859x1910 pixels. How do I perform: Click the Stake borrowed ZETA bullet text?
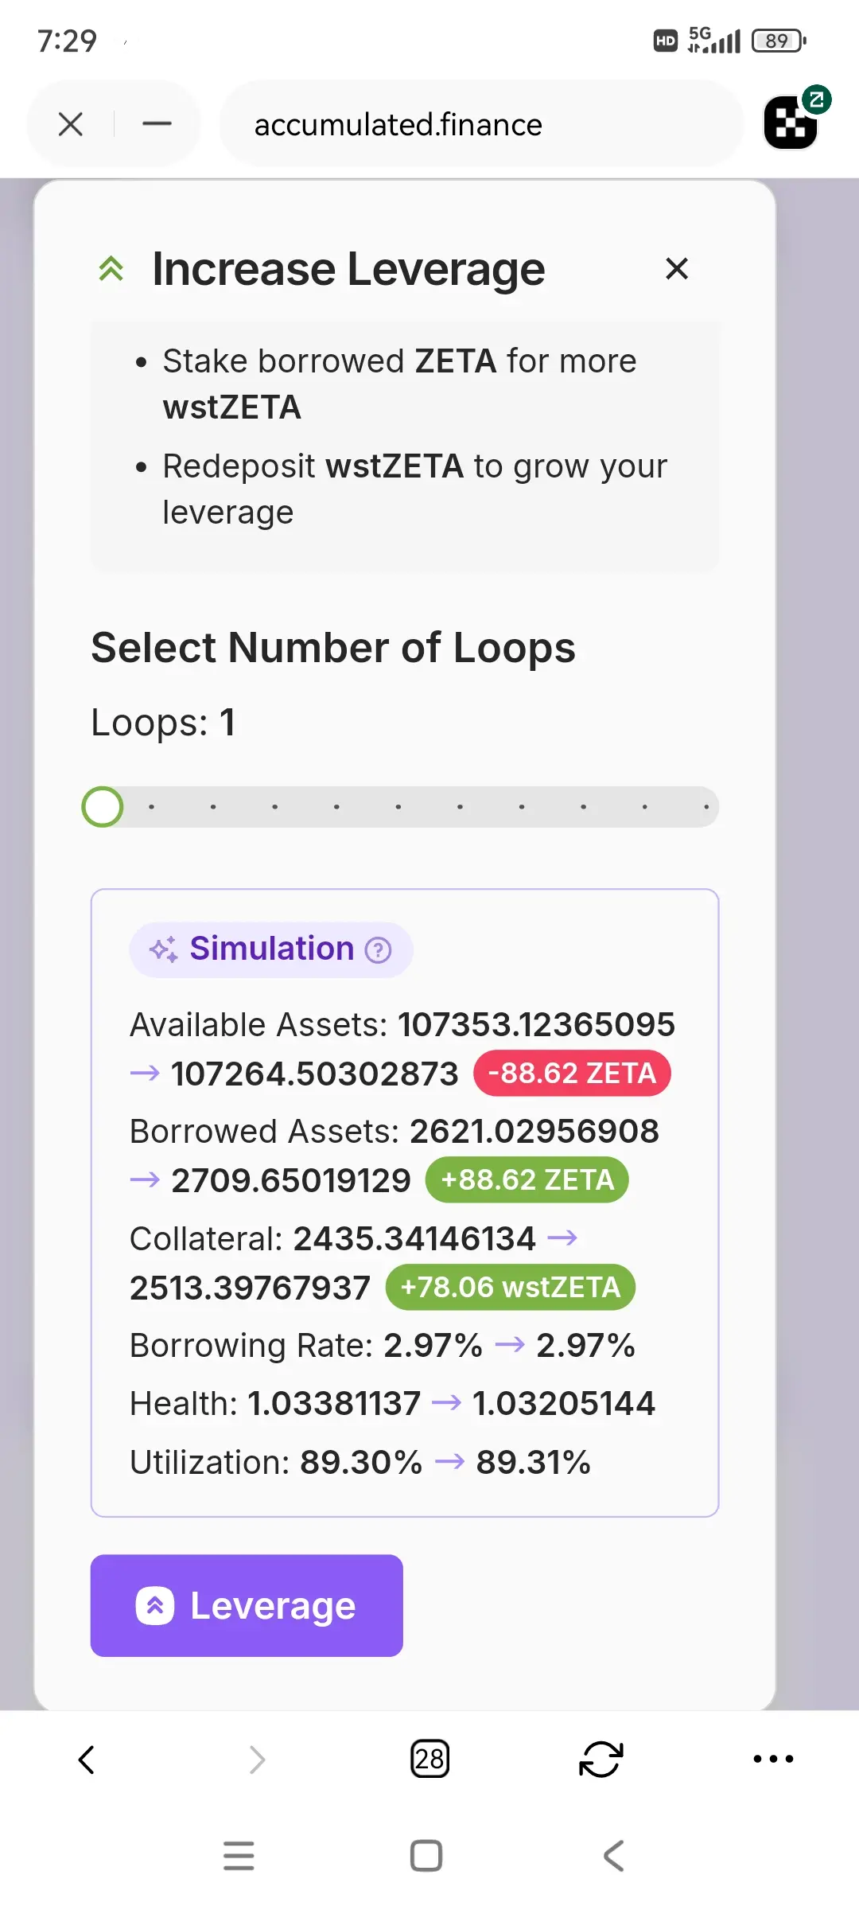tap(399, 384)
